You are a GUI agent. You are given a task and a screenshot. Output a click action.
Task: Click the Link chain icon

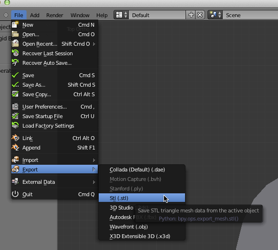pos(15,138)
